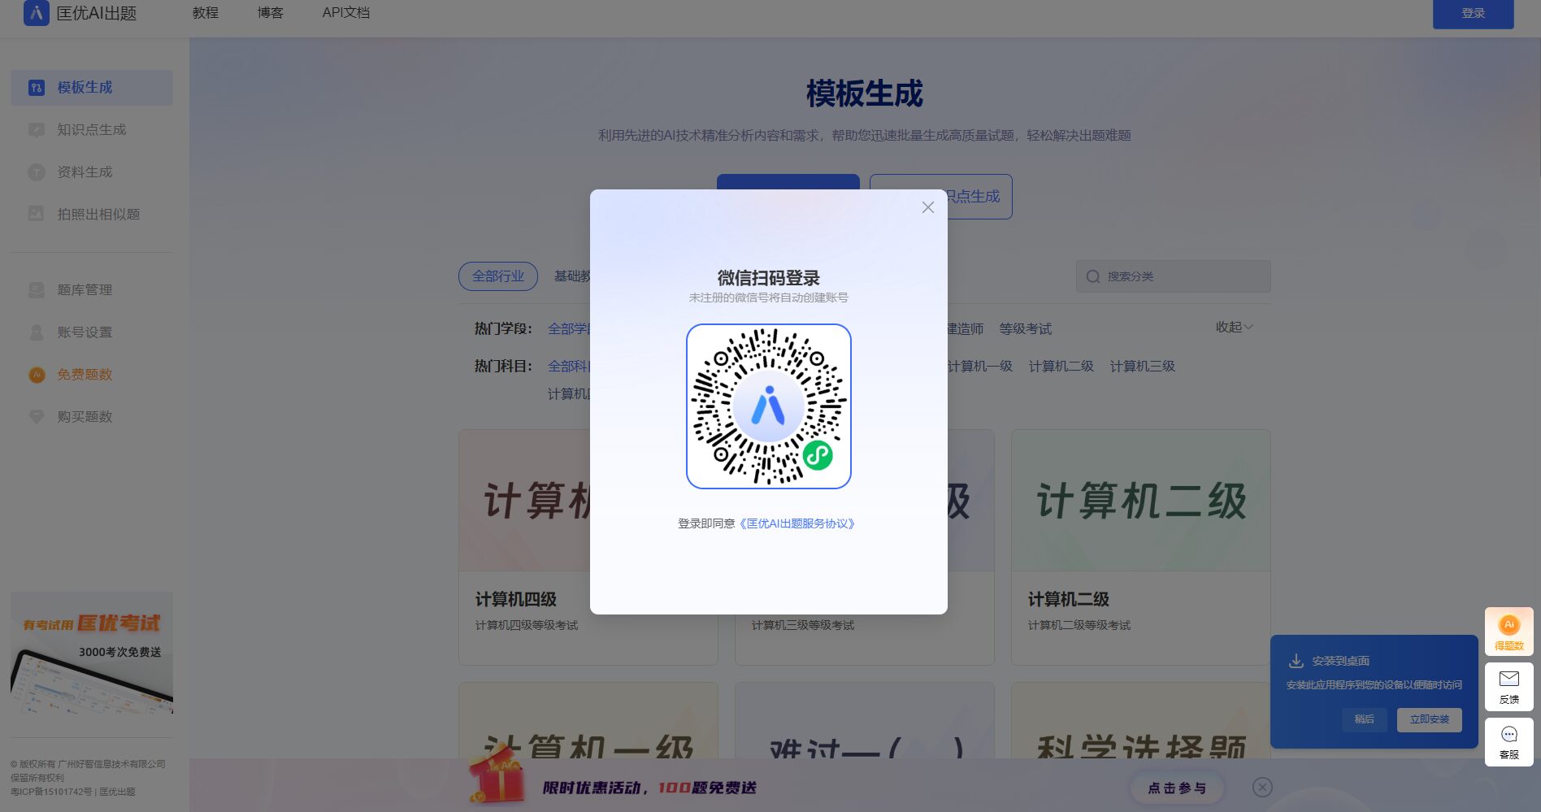Dismiss the bottom promotion banner close icon
This screenshot has height=812, width=1541.
1262,787
